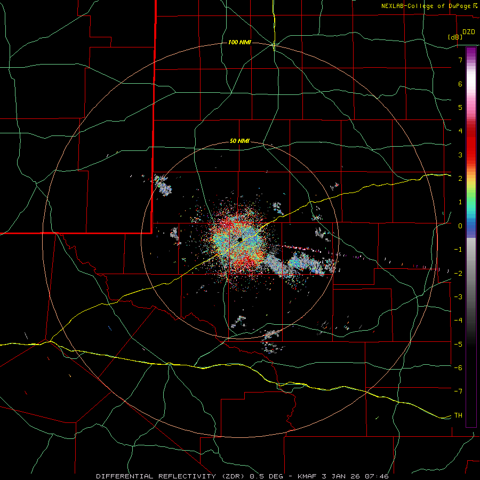Click the DZD product label
Viewport: 480px width, 480px height.
point(469,32)
